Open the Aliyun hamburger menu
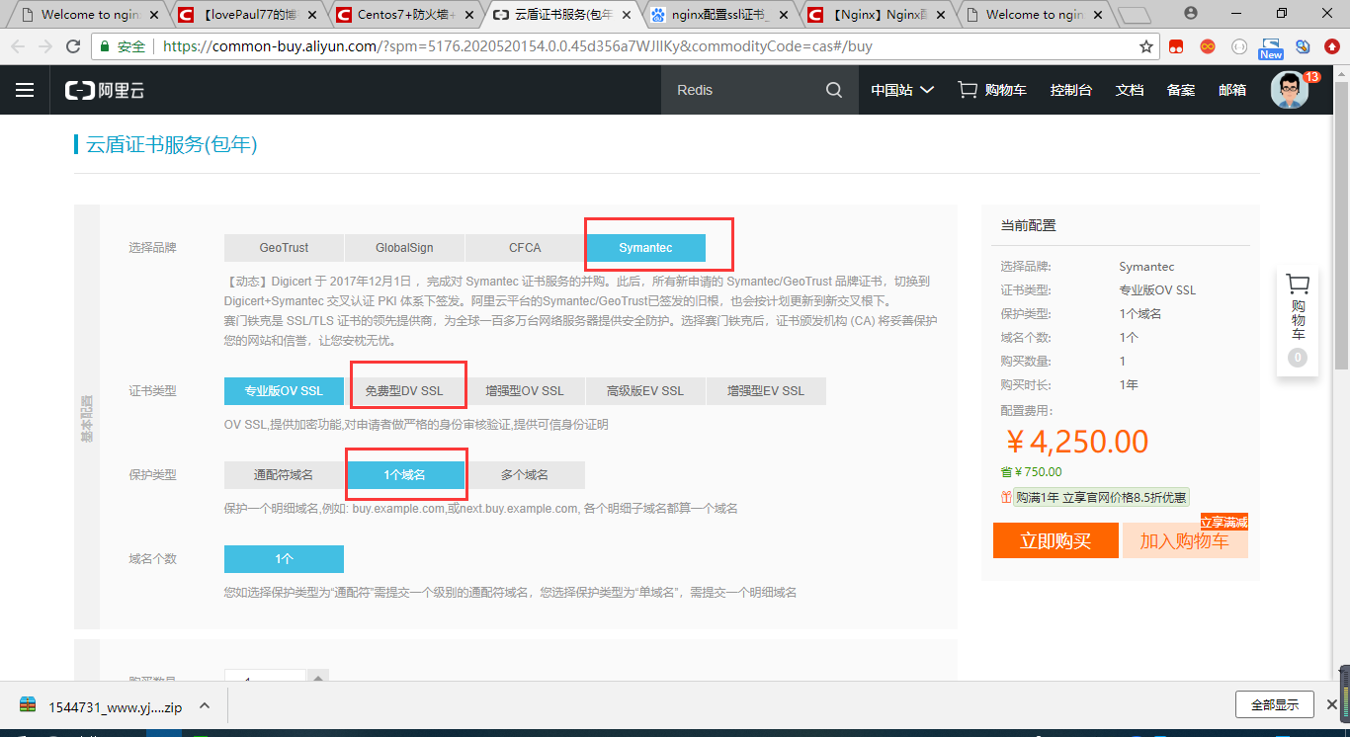The height and width of the screenshot is (737, 1350). (25, 90)
